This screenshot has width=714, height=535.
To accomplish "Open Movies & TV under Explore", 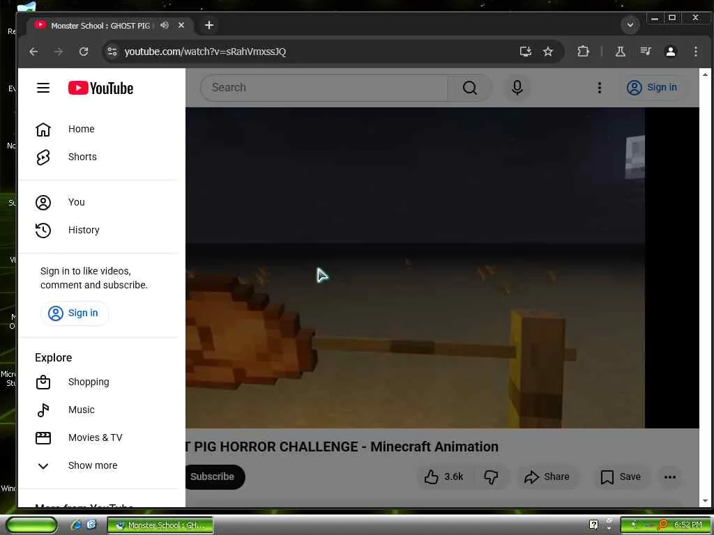I will tap(101, 437).
